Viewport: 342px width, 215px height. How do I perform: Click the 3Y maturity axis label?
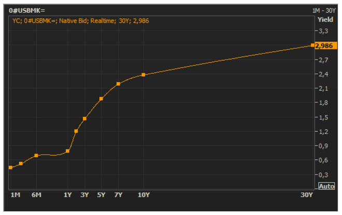[x=84, y=195]
